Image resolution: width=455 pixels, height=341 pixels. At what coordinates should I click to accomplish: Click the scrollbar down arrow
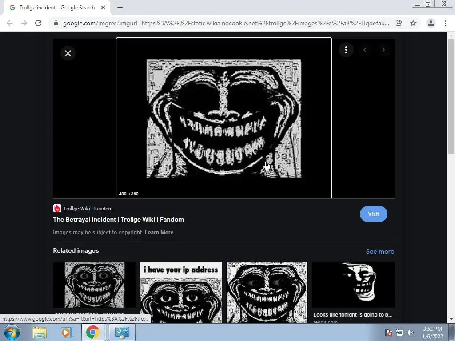click(x=451, y=320)
